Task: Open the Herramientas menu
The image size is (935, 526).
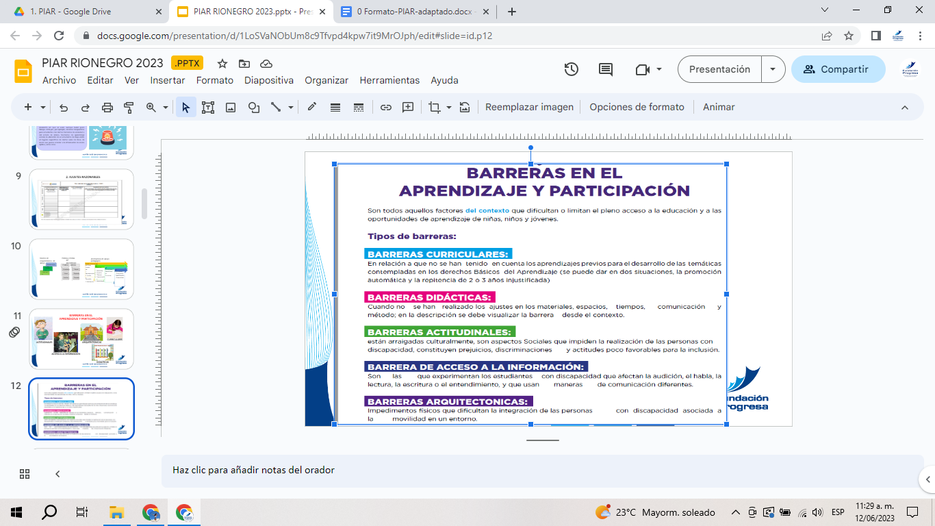Action: coord(389,80)
